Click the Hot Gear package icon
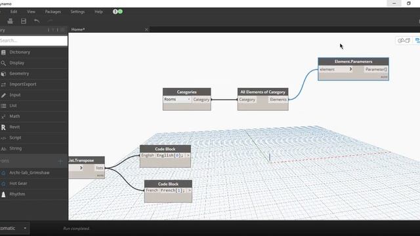 (3, 184)
